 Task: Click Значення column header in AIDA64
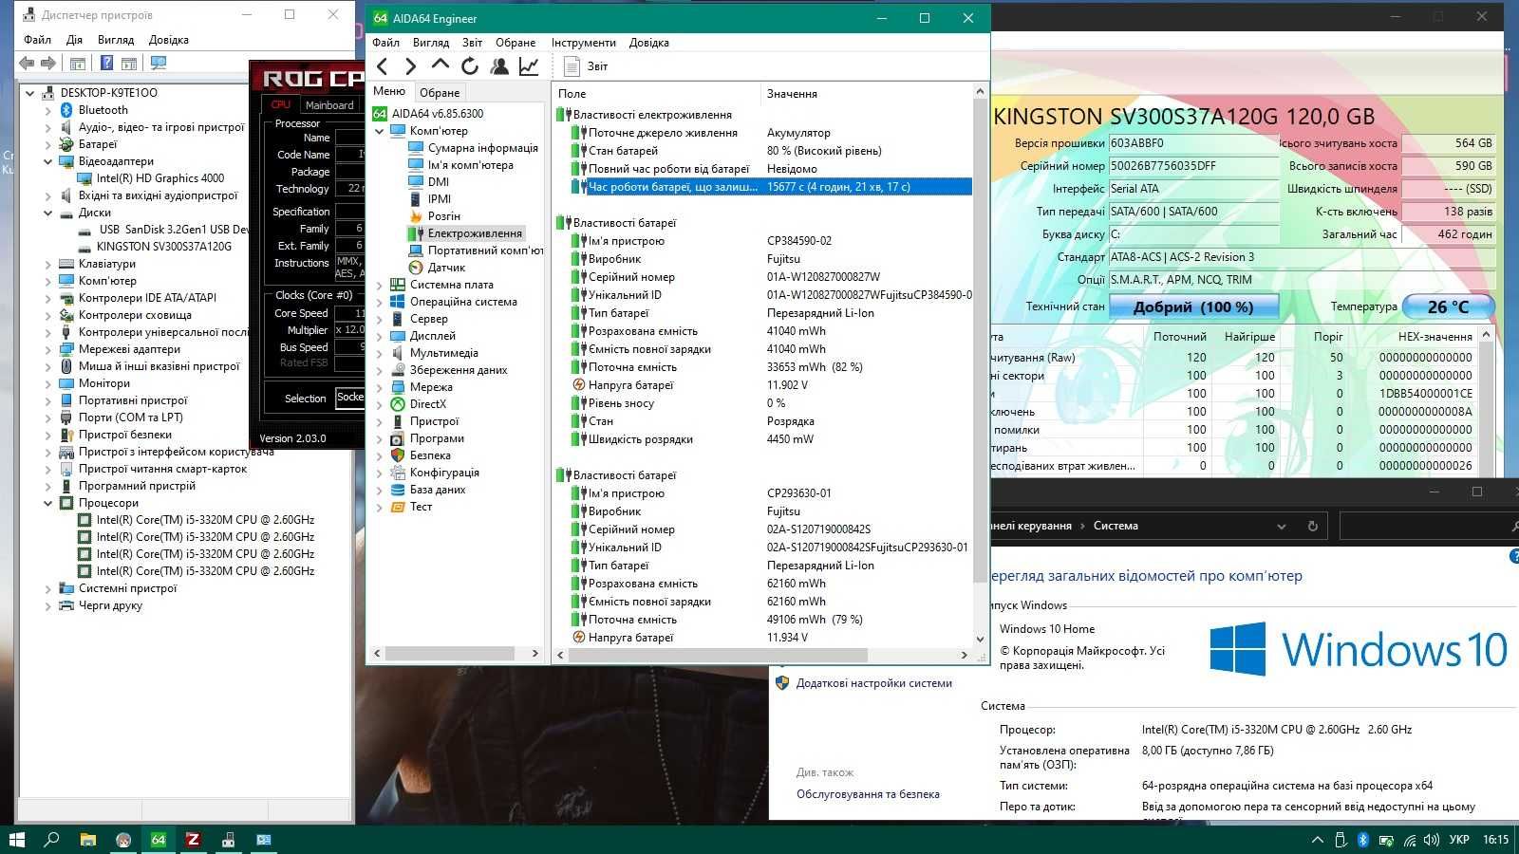(x=867, y=94)
